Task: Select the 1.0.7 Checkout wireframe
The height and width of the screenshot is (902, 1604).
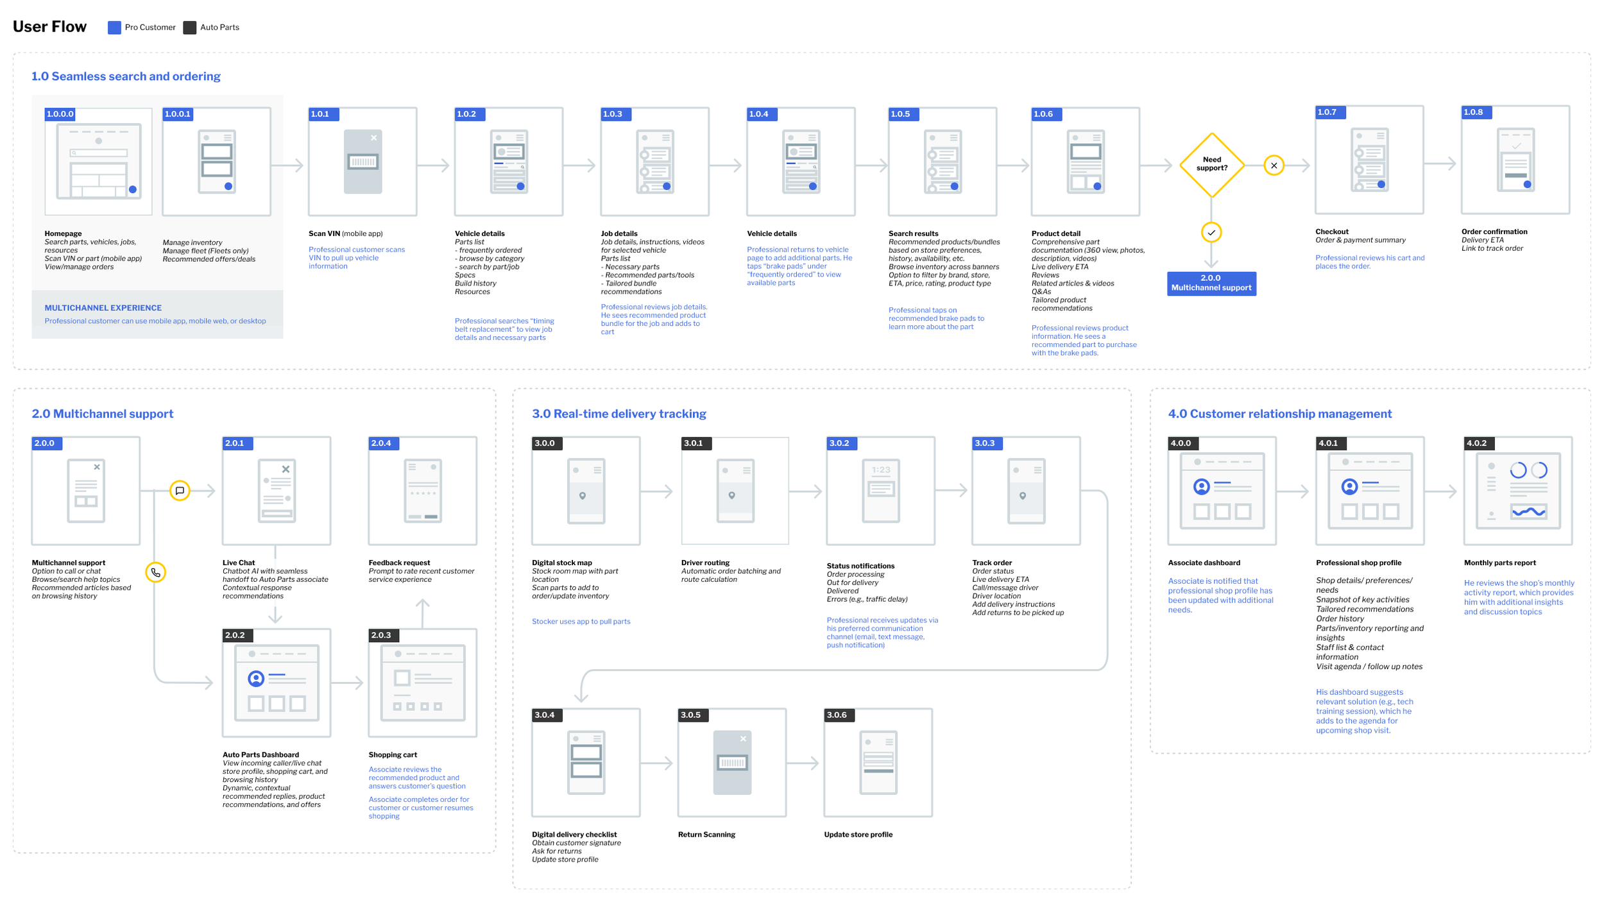Action: [x=1369, y=160]
